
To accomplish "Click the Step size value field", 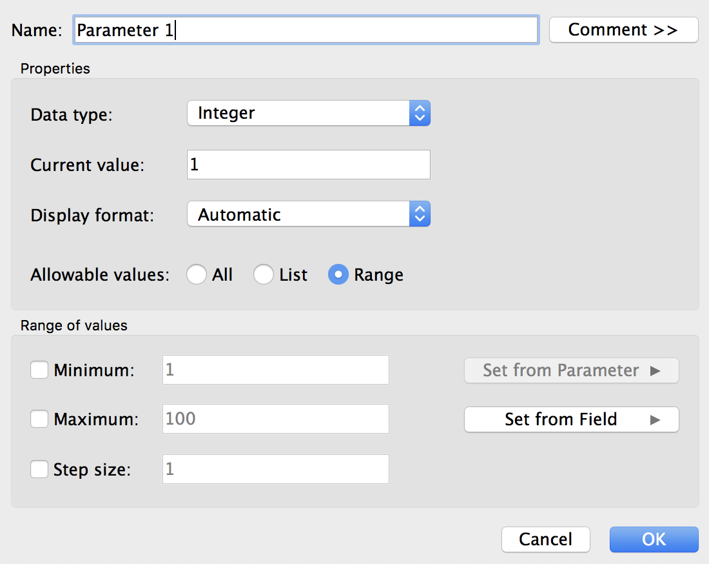I will [x=276, y=469].
